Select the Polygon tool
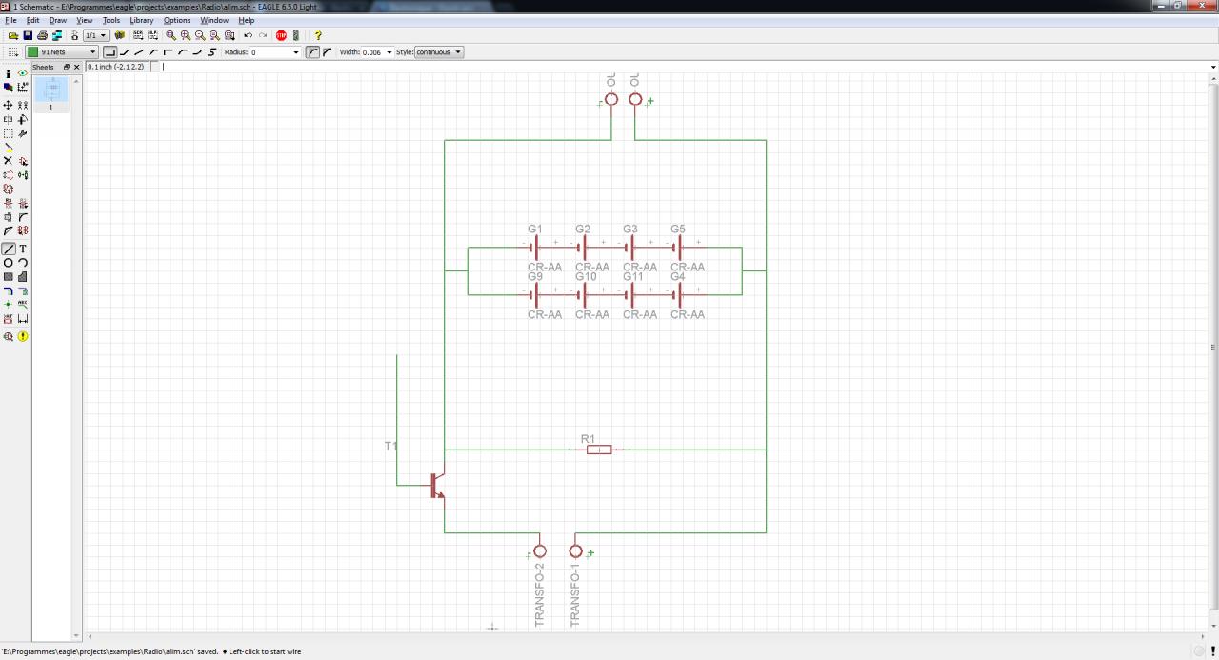 tap(23, 276)
